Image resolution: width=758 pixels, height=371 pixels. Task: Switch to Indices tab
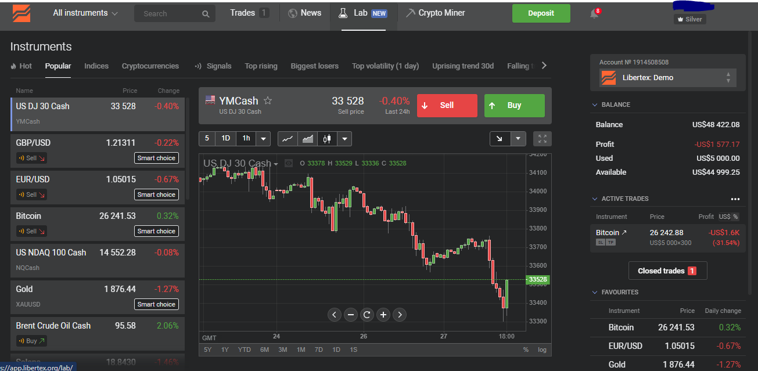[96, 66]
